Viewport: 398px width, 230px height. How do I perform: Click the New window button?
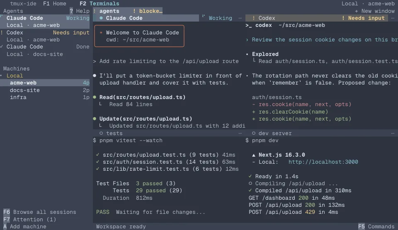[375, 11]
